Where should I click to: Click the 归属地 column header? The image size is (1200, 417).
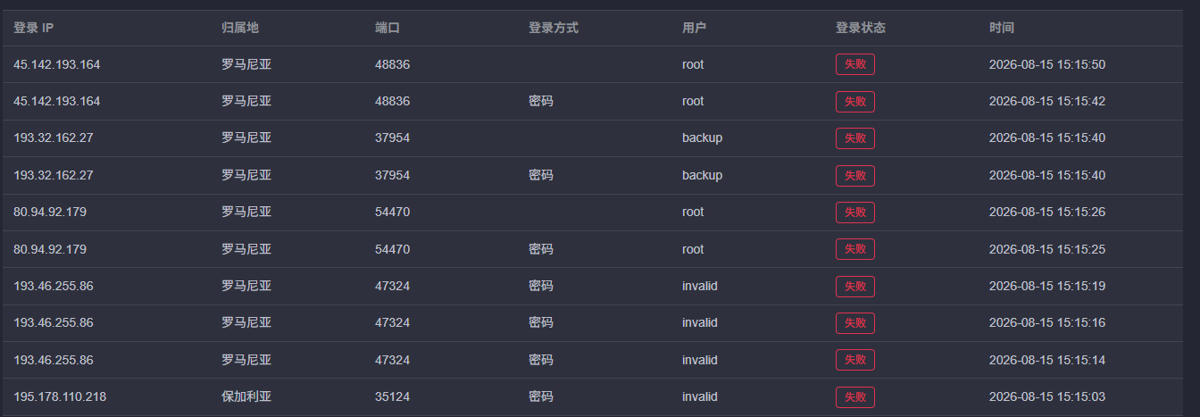click(x=240, y=28)
